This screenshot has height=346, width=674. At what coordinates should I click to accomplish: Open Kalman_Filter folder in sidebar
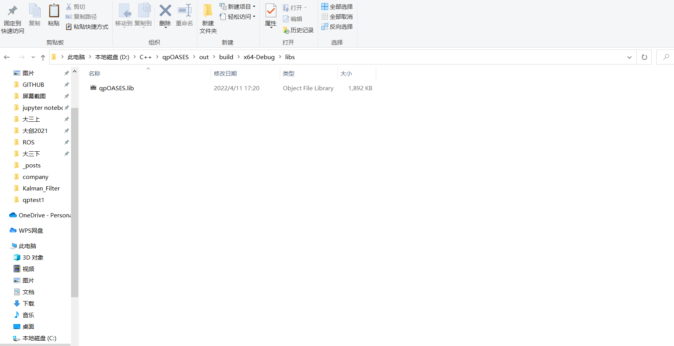coord(41,188)
